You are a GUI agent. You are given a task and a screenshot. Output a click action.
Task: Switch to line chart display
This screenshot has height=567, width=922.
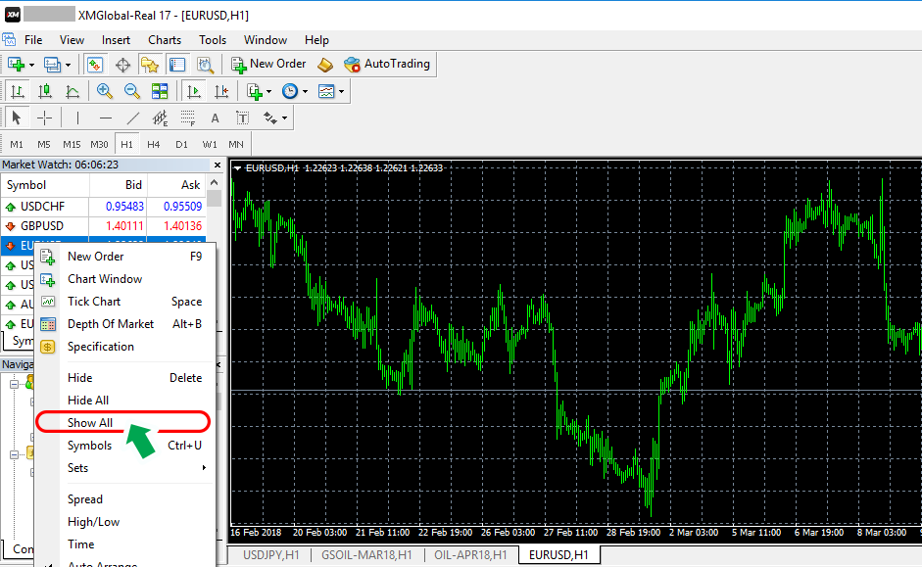click(x=73, y=91)
